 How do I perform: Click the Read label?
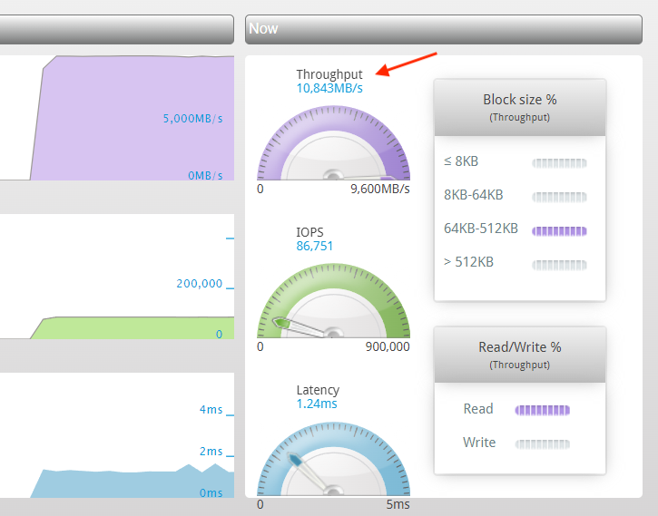click(x=478, y=409)
